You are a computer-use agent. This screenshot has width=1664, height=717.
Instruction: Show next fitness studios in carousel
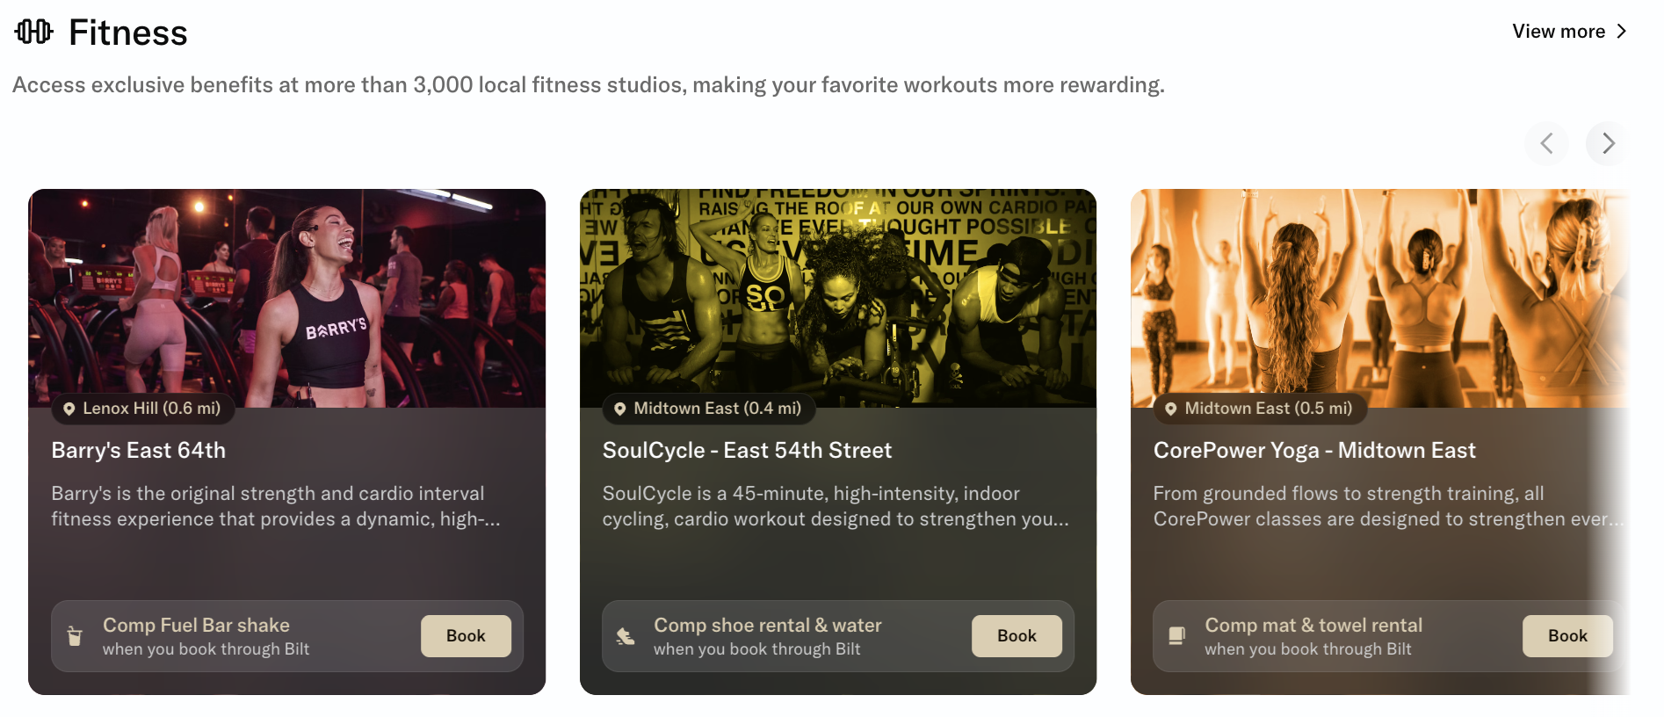click(x=1607, y=143)
